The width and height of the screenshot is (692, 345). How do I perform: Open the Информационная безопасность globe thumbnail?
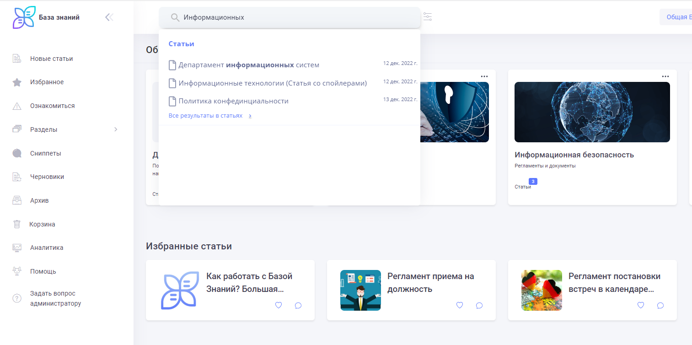click(x=592, y=112)
